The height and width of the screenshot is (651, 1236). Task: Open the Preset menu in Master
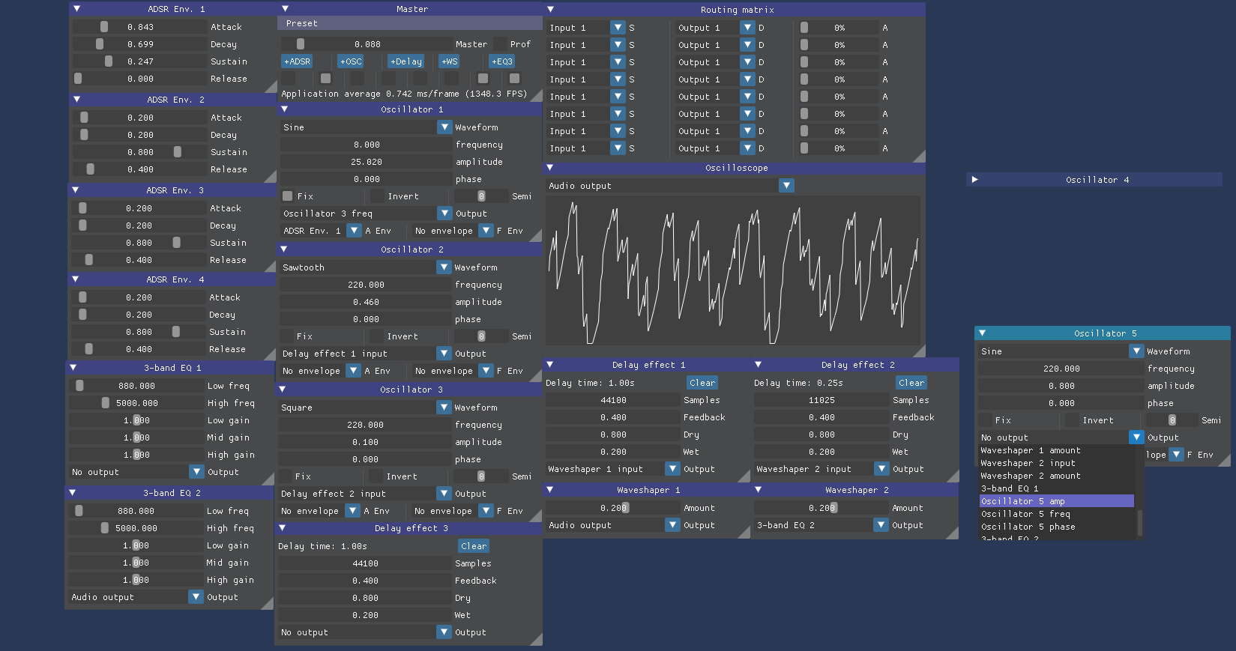click(302, 23)
